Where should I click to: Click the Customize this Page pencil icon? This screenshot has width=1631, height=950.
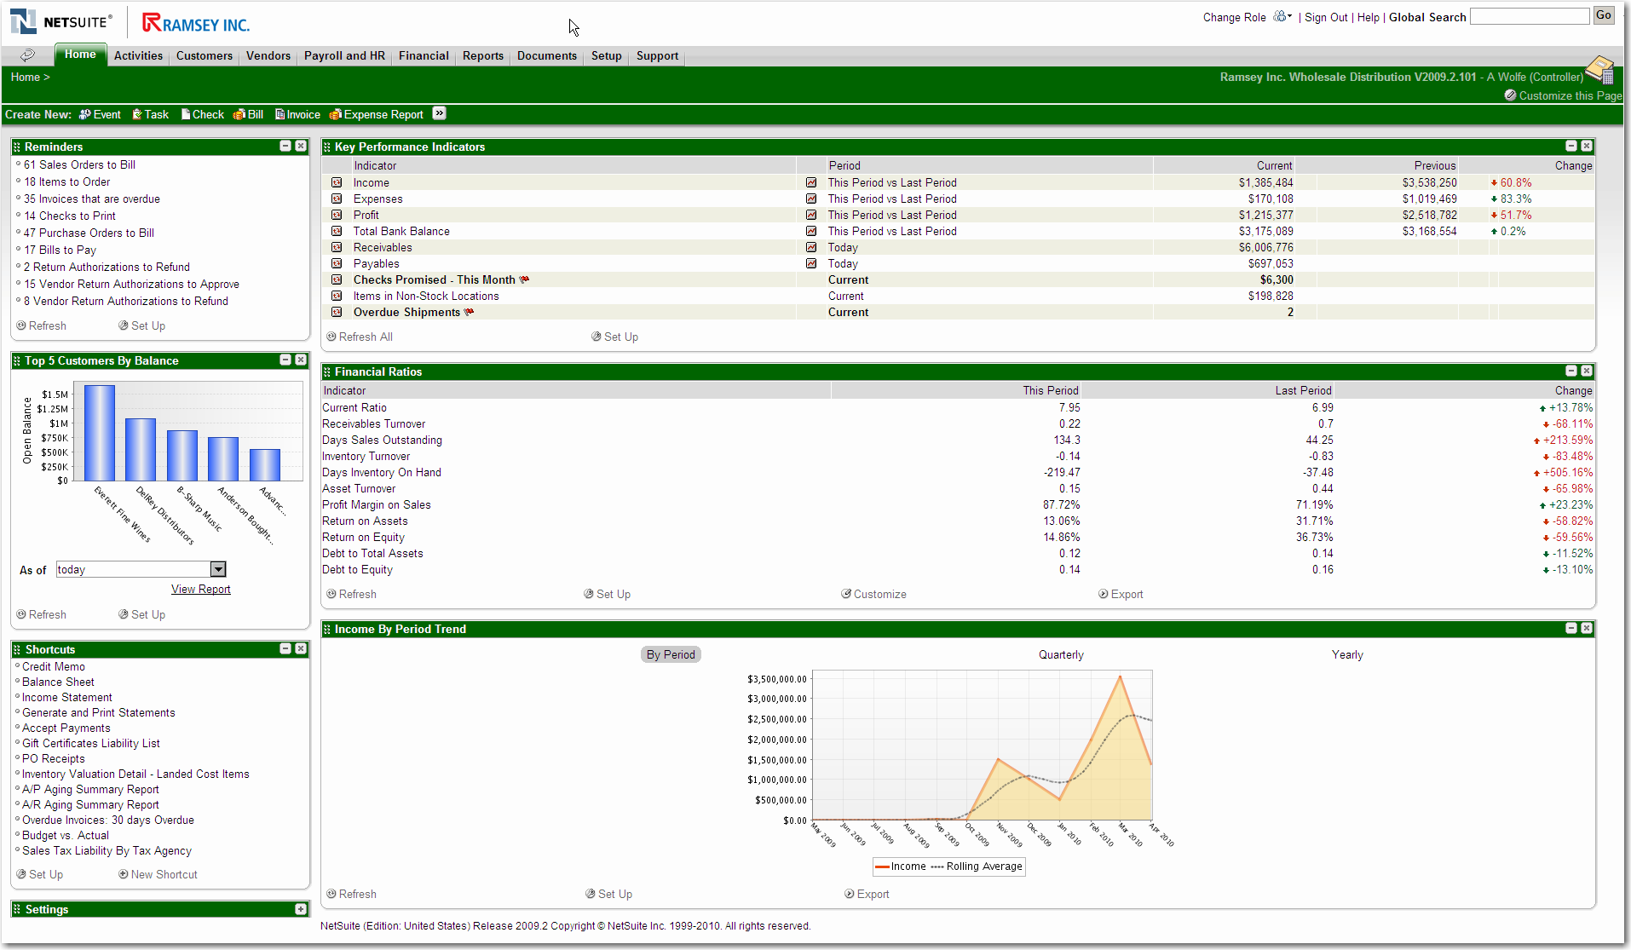(x=1510, y=95)
